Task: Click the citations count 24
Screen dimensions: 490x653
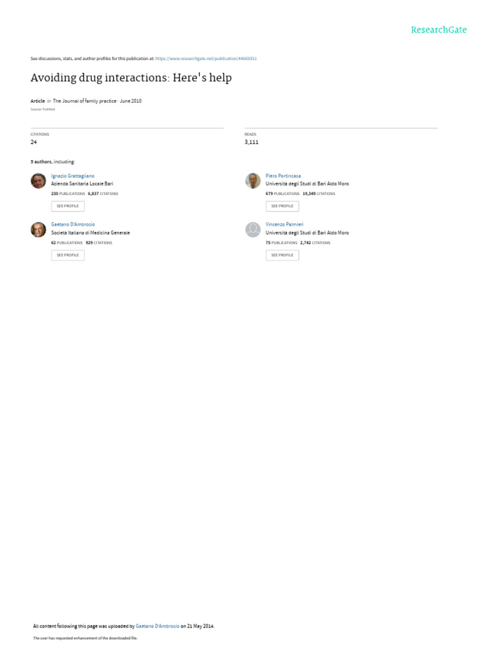Action: (x=34, y=142)
